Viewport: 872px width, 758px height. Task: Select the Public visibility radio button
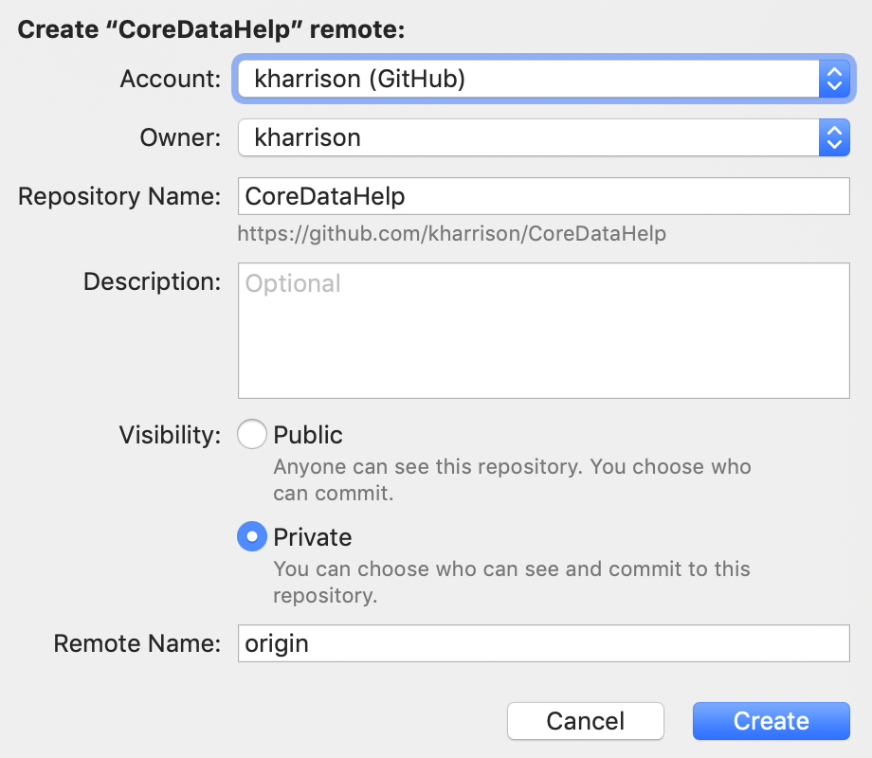252,435
